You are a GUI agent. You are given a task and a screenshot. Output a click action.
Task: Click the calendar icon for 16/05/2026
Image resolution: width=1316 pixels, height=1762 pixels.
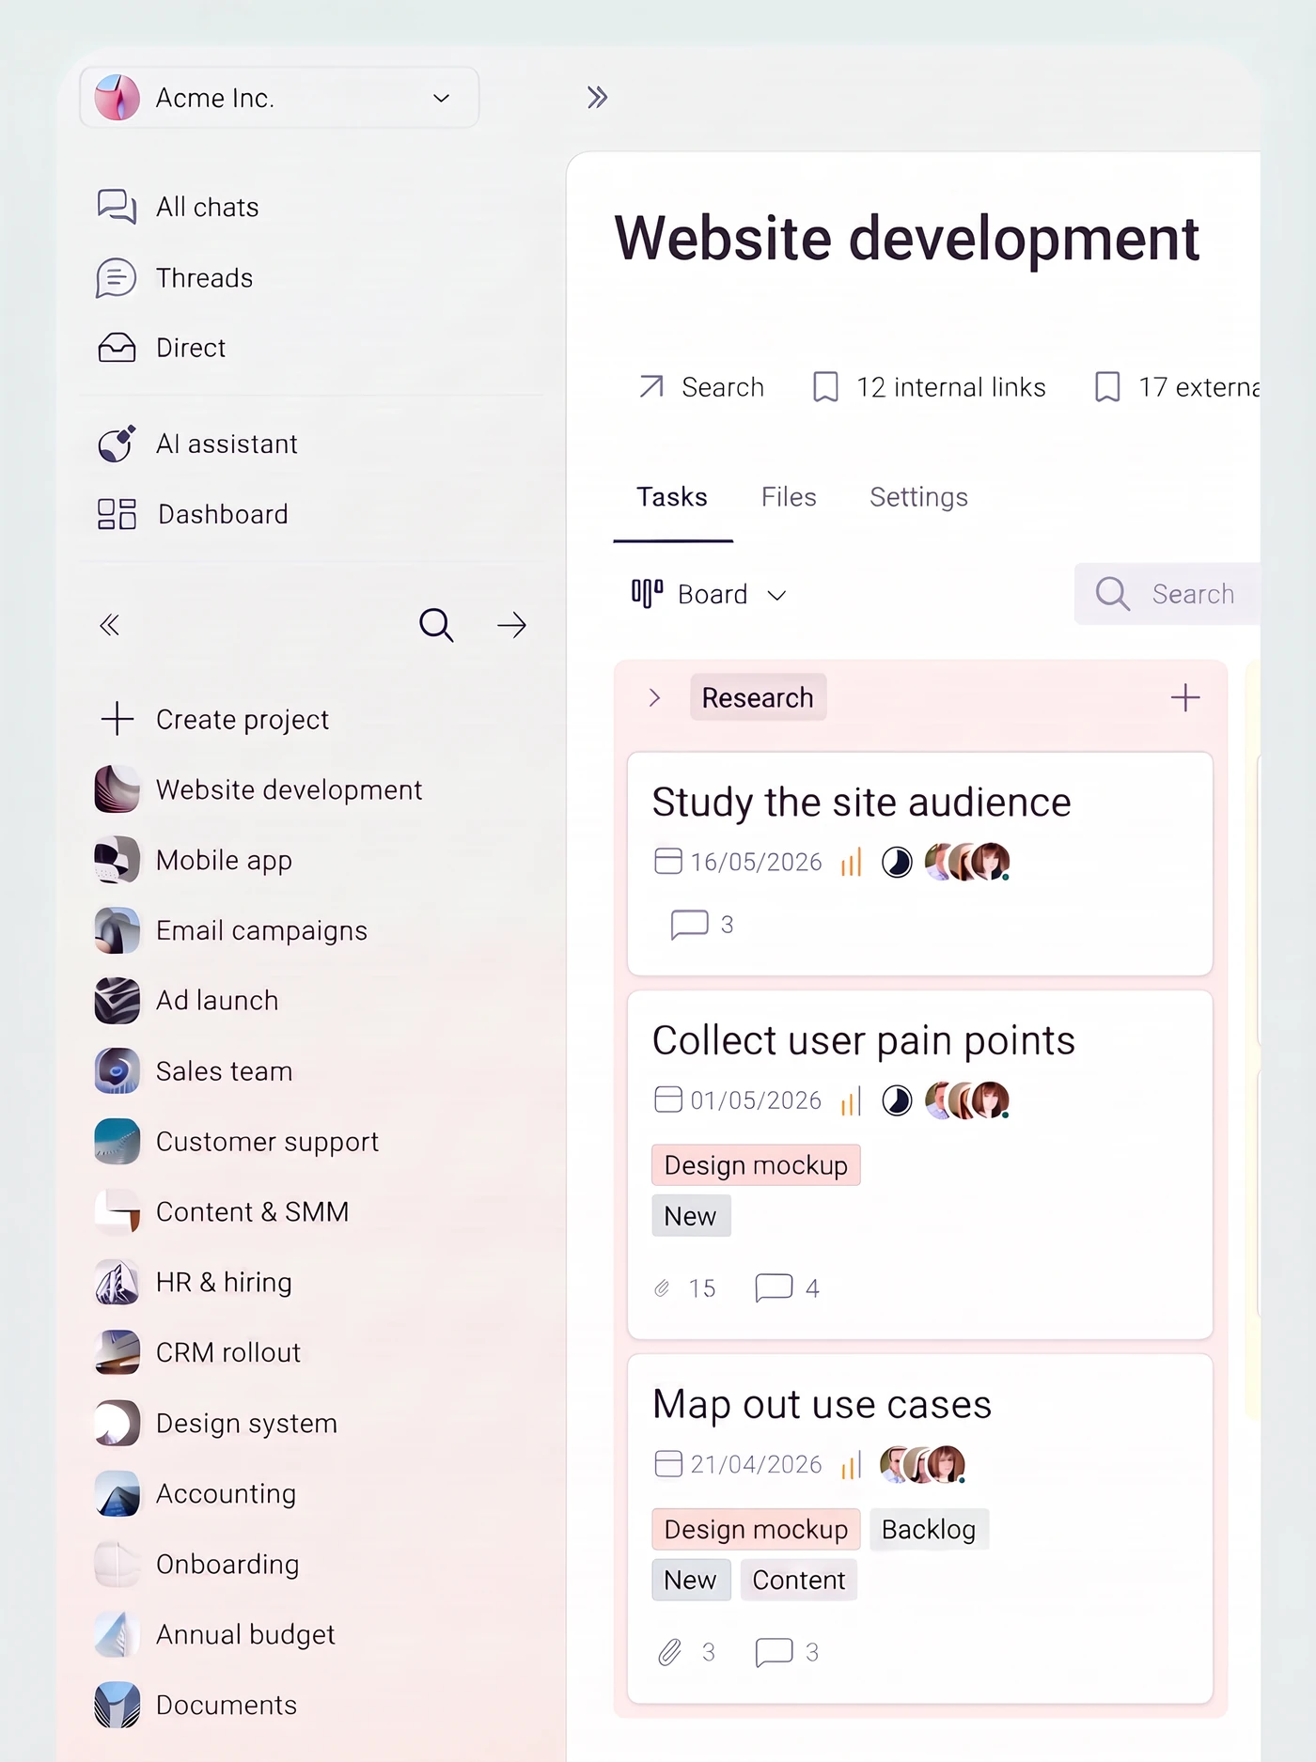coord(668,862)
